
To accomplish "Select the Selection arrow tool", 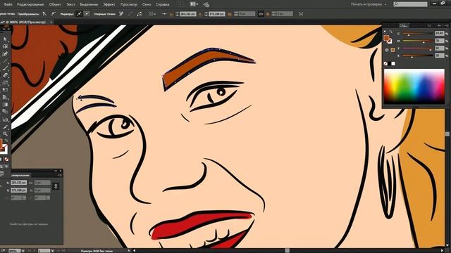I will coord(5,39).
